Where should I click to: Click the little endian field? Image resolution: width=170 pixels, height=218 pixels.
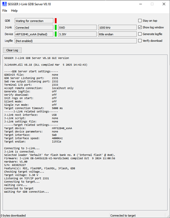point(117,34)
